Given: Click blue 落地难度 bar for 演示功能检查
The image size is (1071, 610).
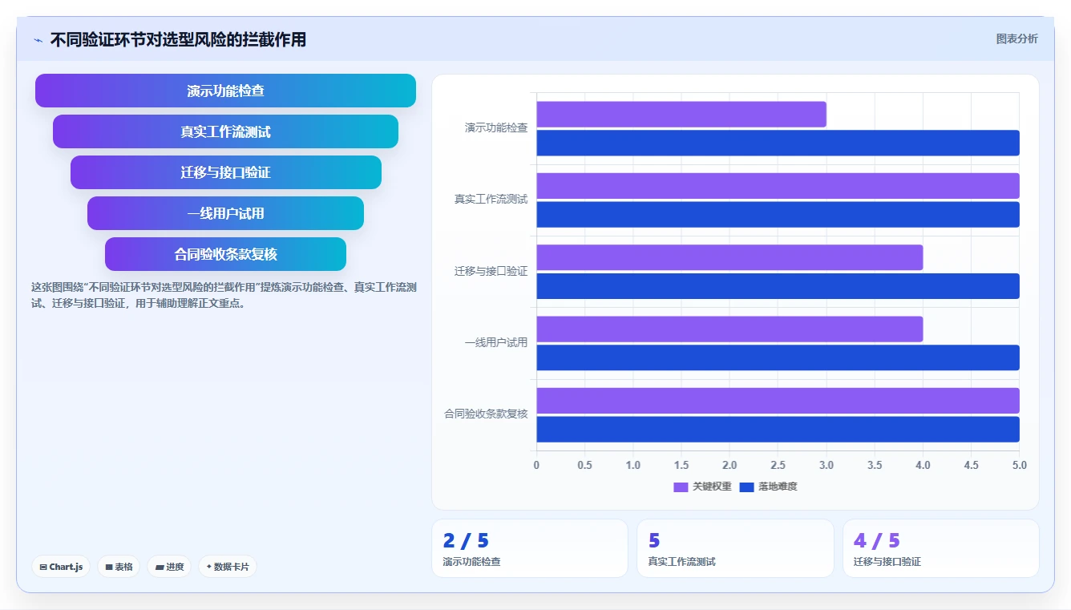Looking at the screenshot, I should 778,143.
